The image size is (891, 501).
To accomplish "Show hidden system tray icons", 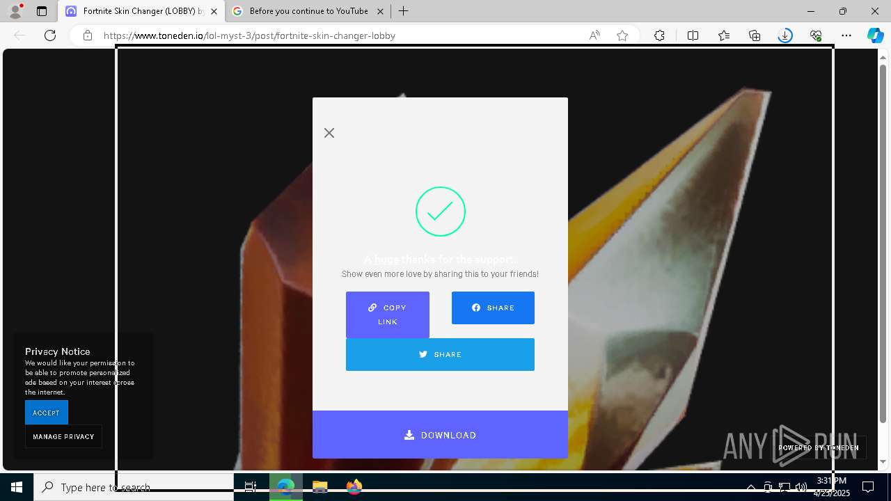I will click(x=751, y=487).
